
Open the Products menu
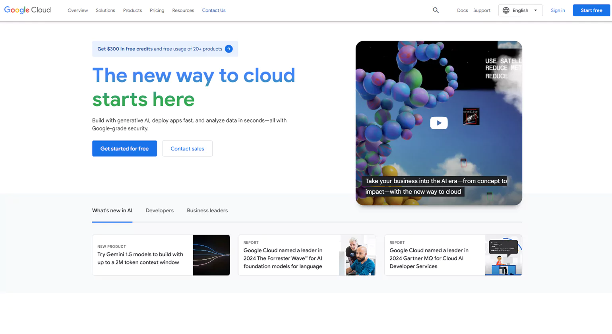tap(132, 10)
